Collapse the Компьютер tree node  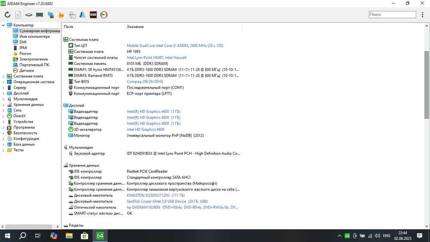click(x=3, y=25)
